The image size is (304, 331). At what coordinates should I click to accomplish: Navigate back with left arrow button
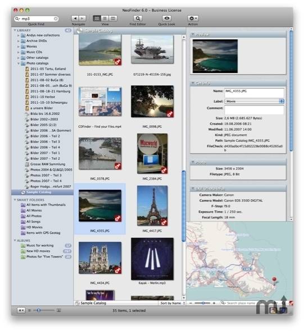tap(75, 19)
